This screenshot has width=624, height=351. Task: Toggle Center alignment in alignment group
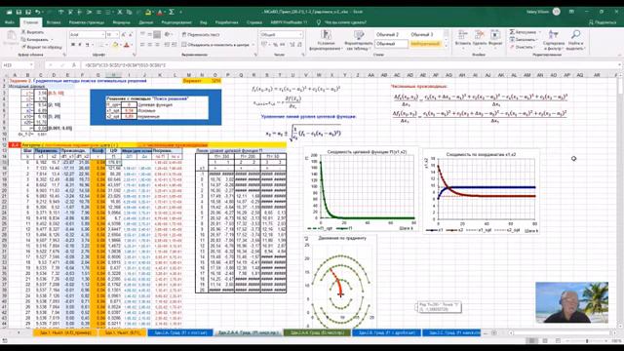(150, 45)
